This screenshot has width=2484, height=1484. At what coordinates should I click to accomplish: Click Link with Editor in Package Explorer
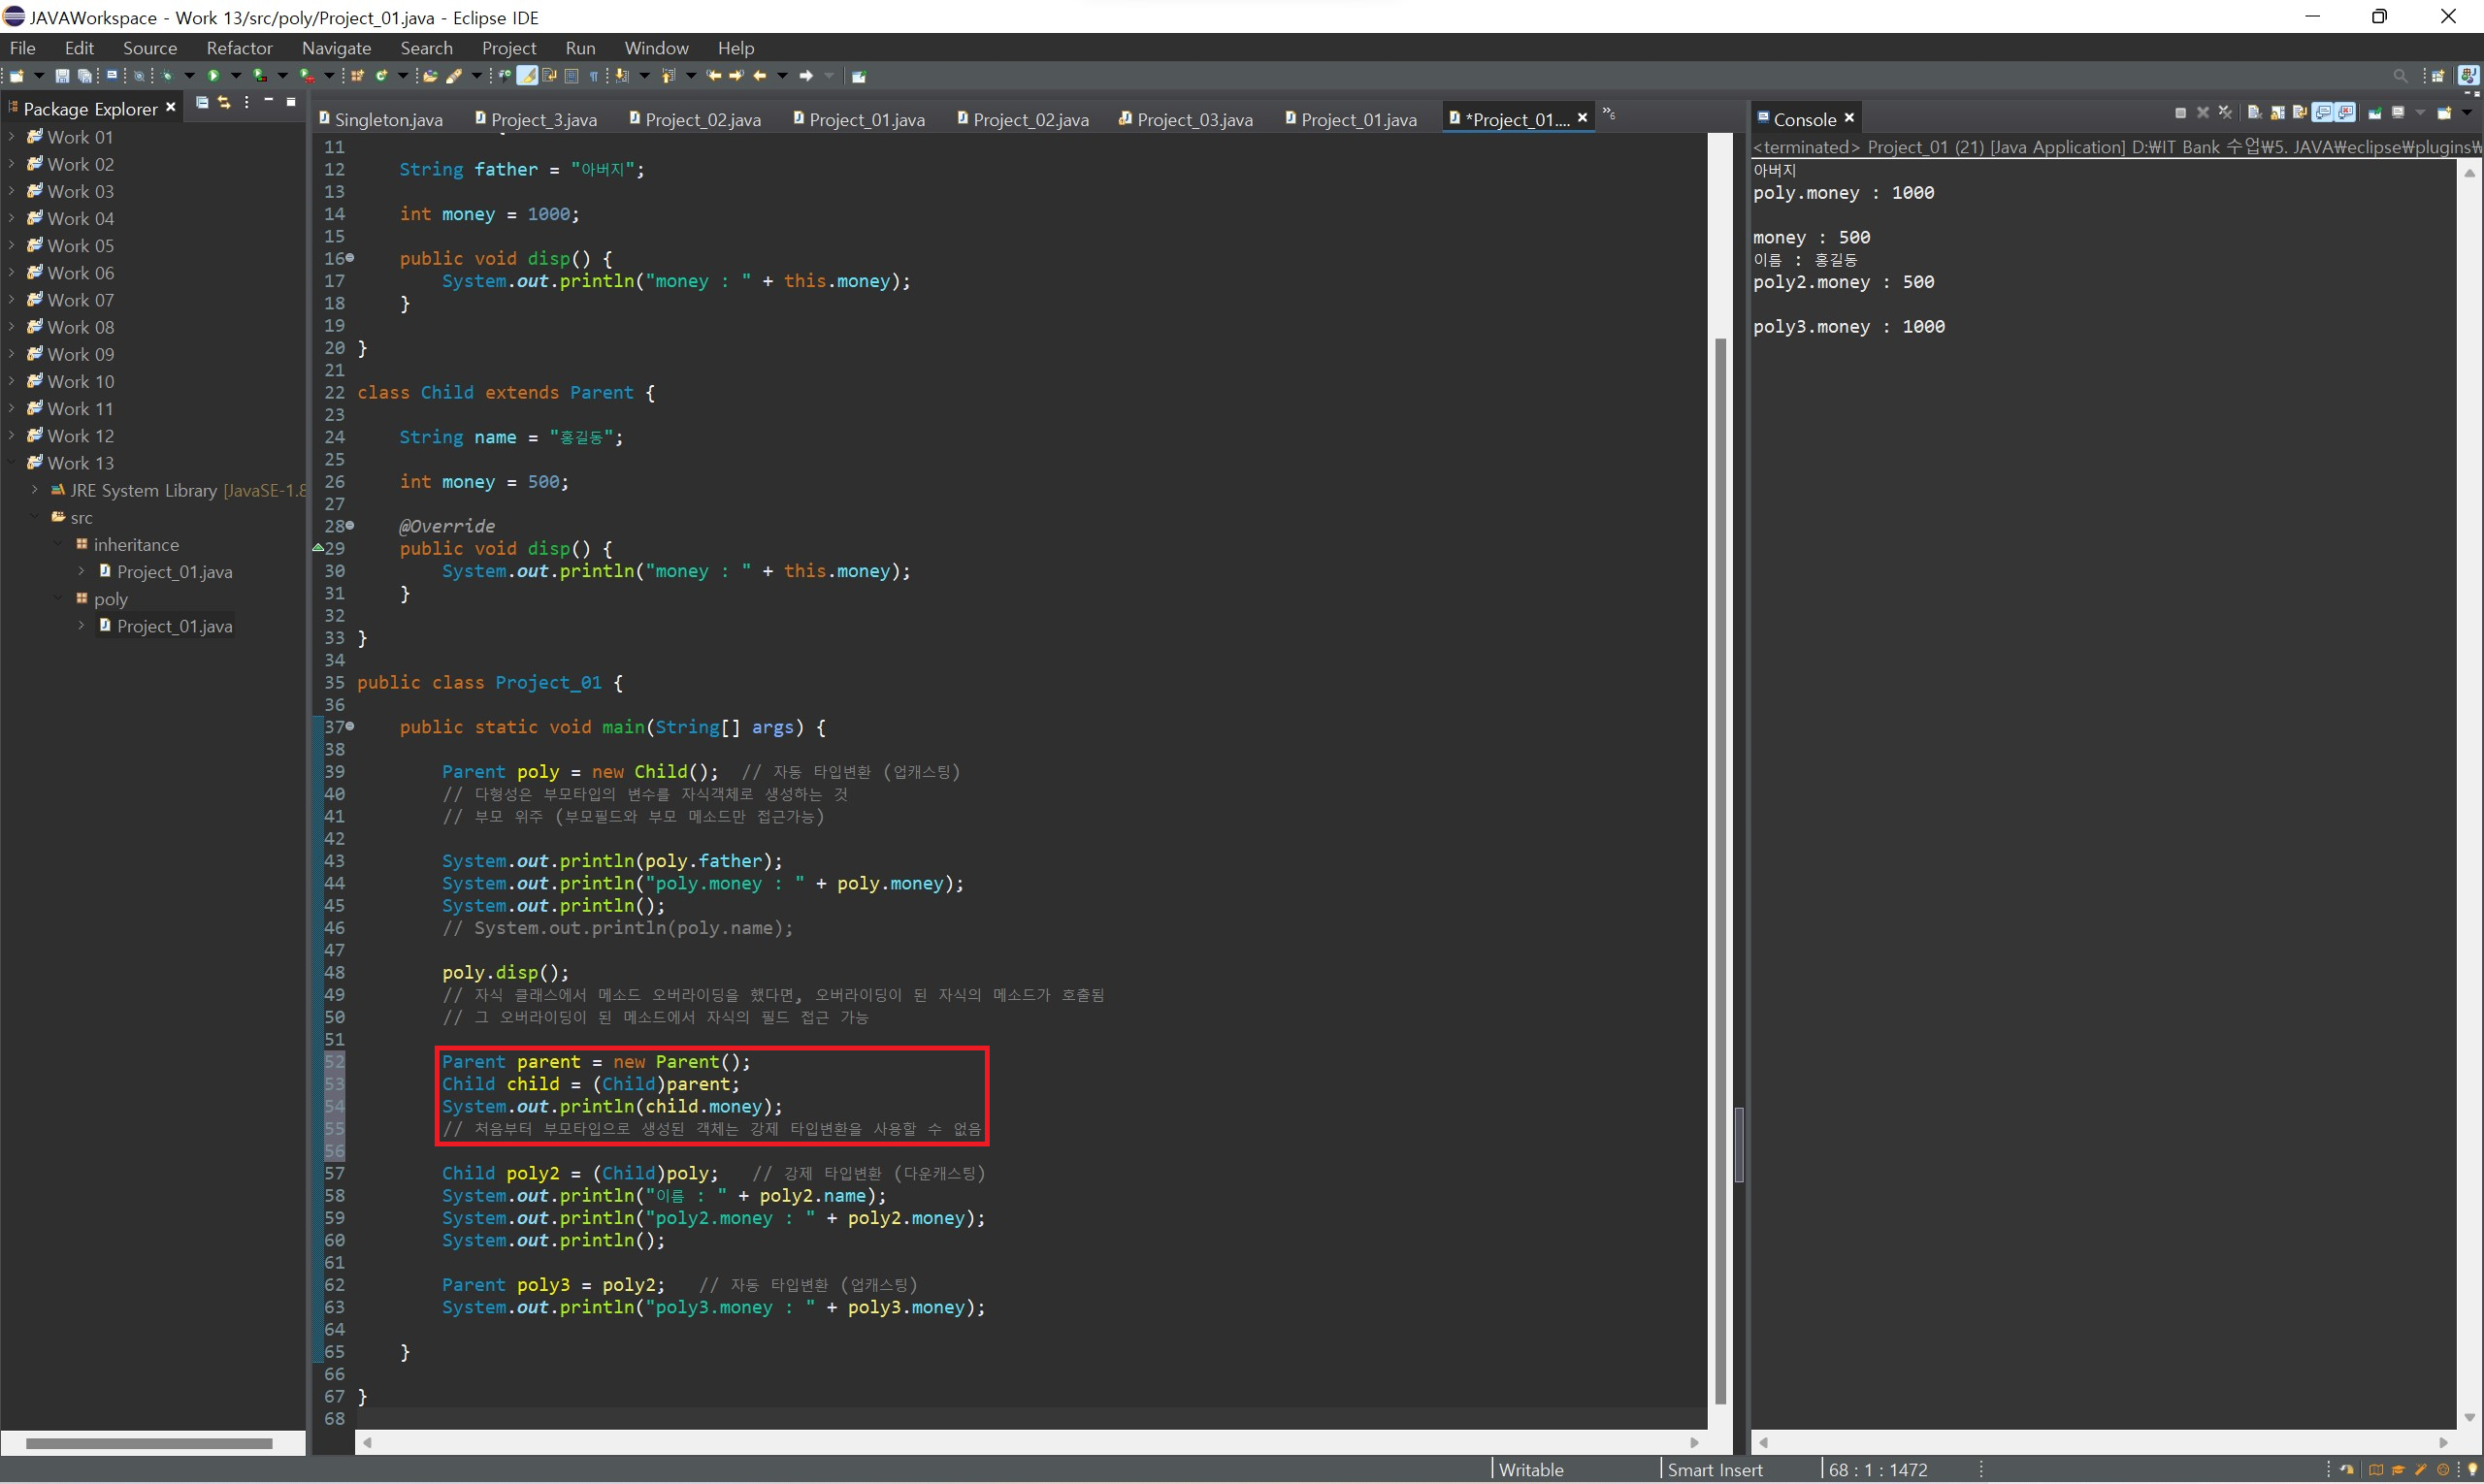pos(224,102)
